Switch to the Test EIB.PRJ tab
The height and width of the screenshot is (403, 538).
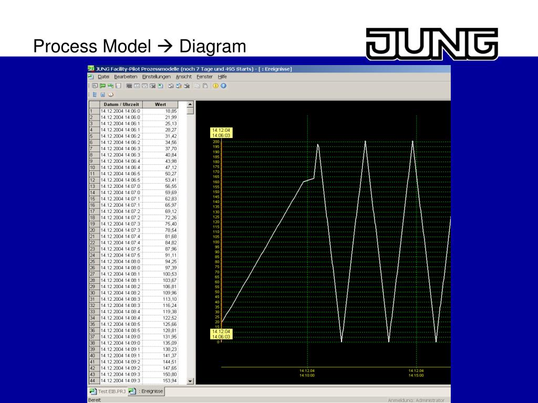click(108, 391)
